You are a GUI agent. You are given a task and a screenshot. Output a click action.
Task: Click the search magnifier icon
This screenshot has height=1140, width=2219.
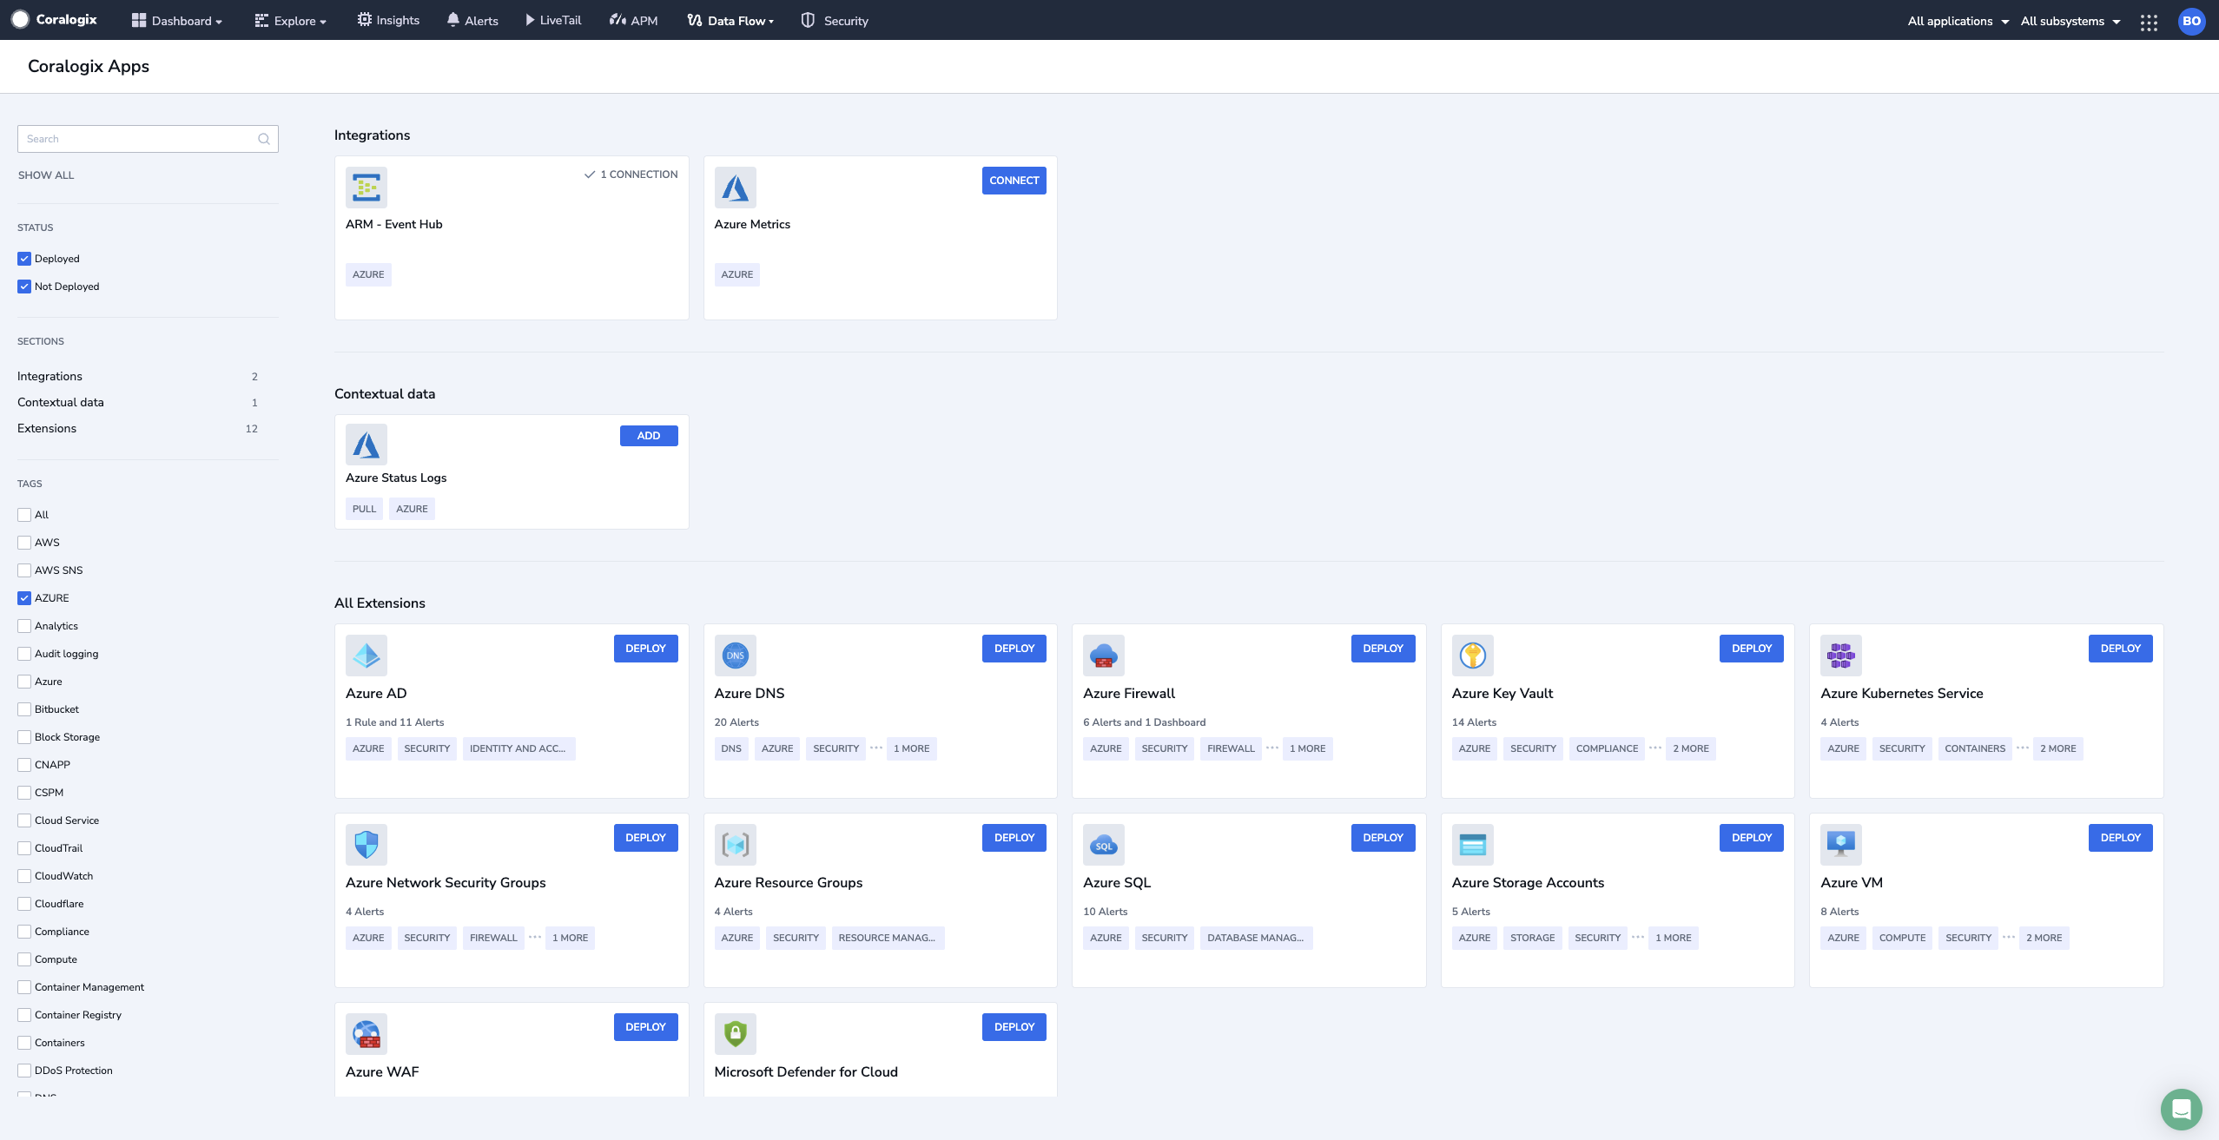tap(264, 139)
